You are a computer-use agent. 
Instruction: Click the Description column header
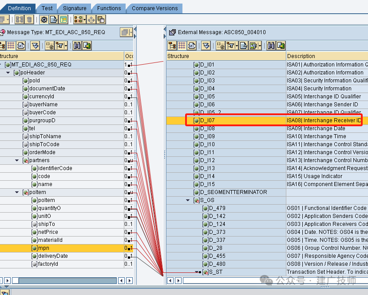[x=327, y=56]
